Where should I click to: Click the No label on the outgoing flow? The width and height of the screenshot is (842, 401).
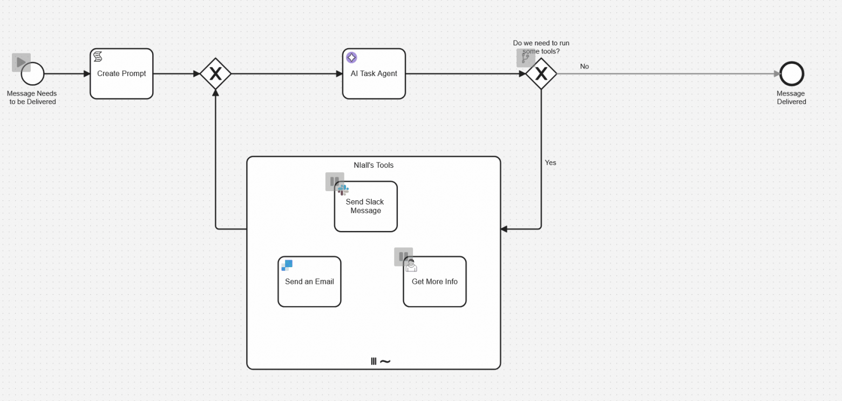click(585, 66)
